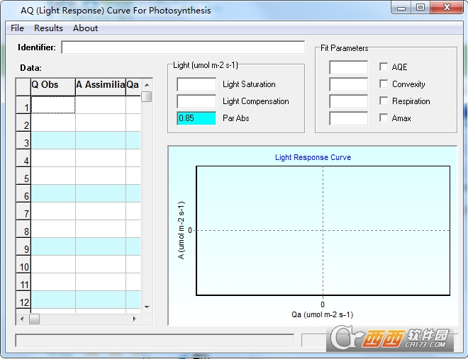Click the horizontal scrollbar thumb
468x359 pixels.
pyautogui.click(x=34, y=319)
